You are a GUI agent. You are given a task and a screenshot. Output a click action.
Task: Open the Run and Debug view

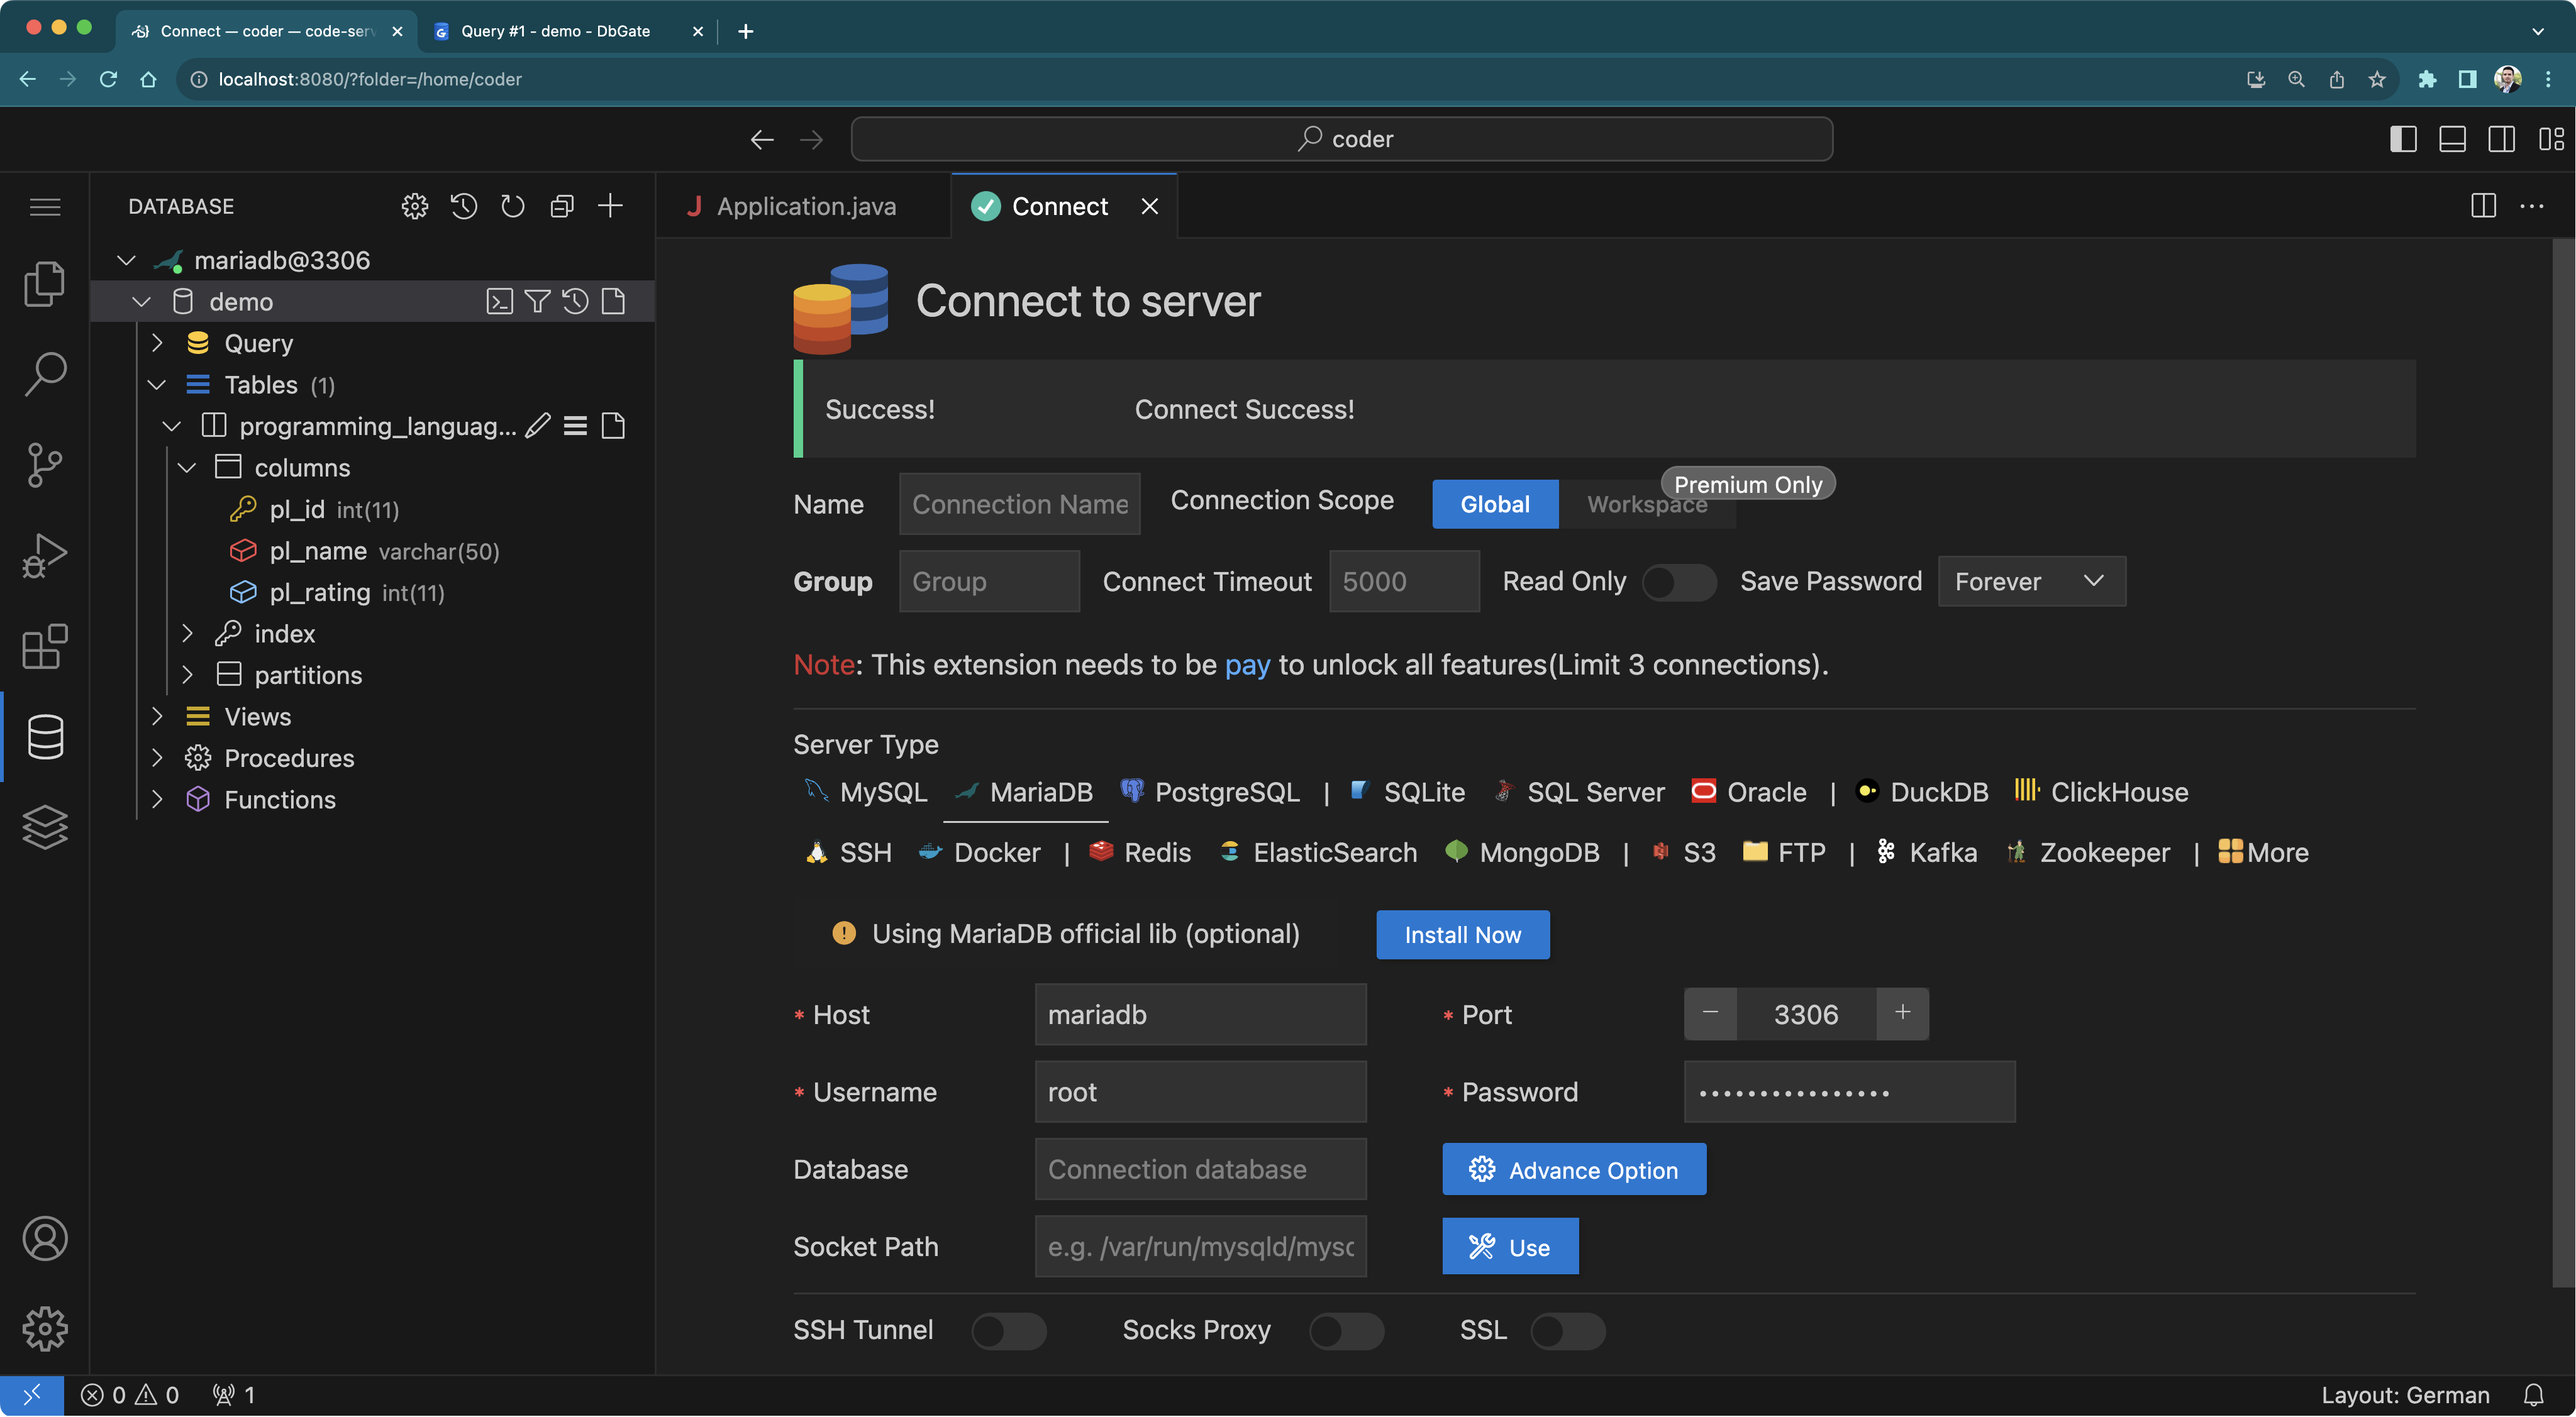[45, 556]
